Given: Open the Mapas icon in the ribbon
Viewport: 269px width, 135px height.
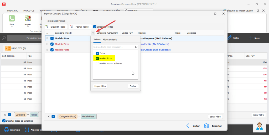Looking at the screenshot, I should tap(28, 18).
